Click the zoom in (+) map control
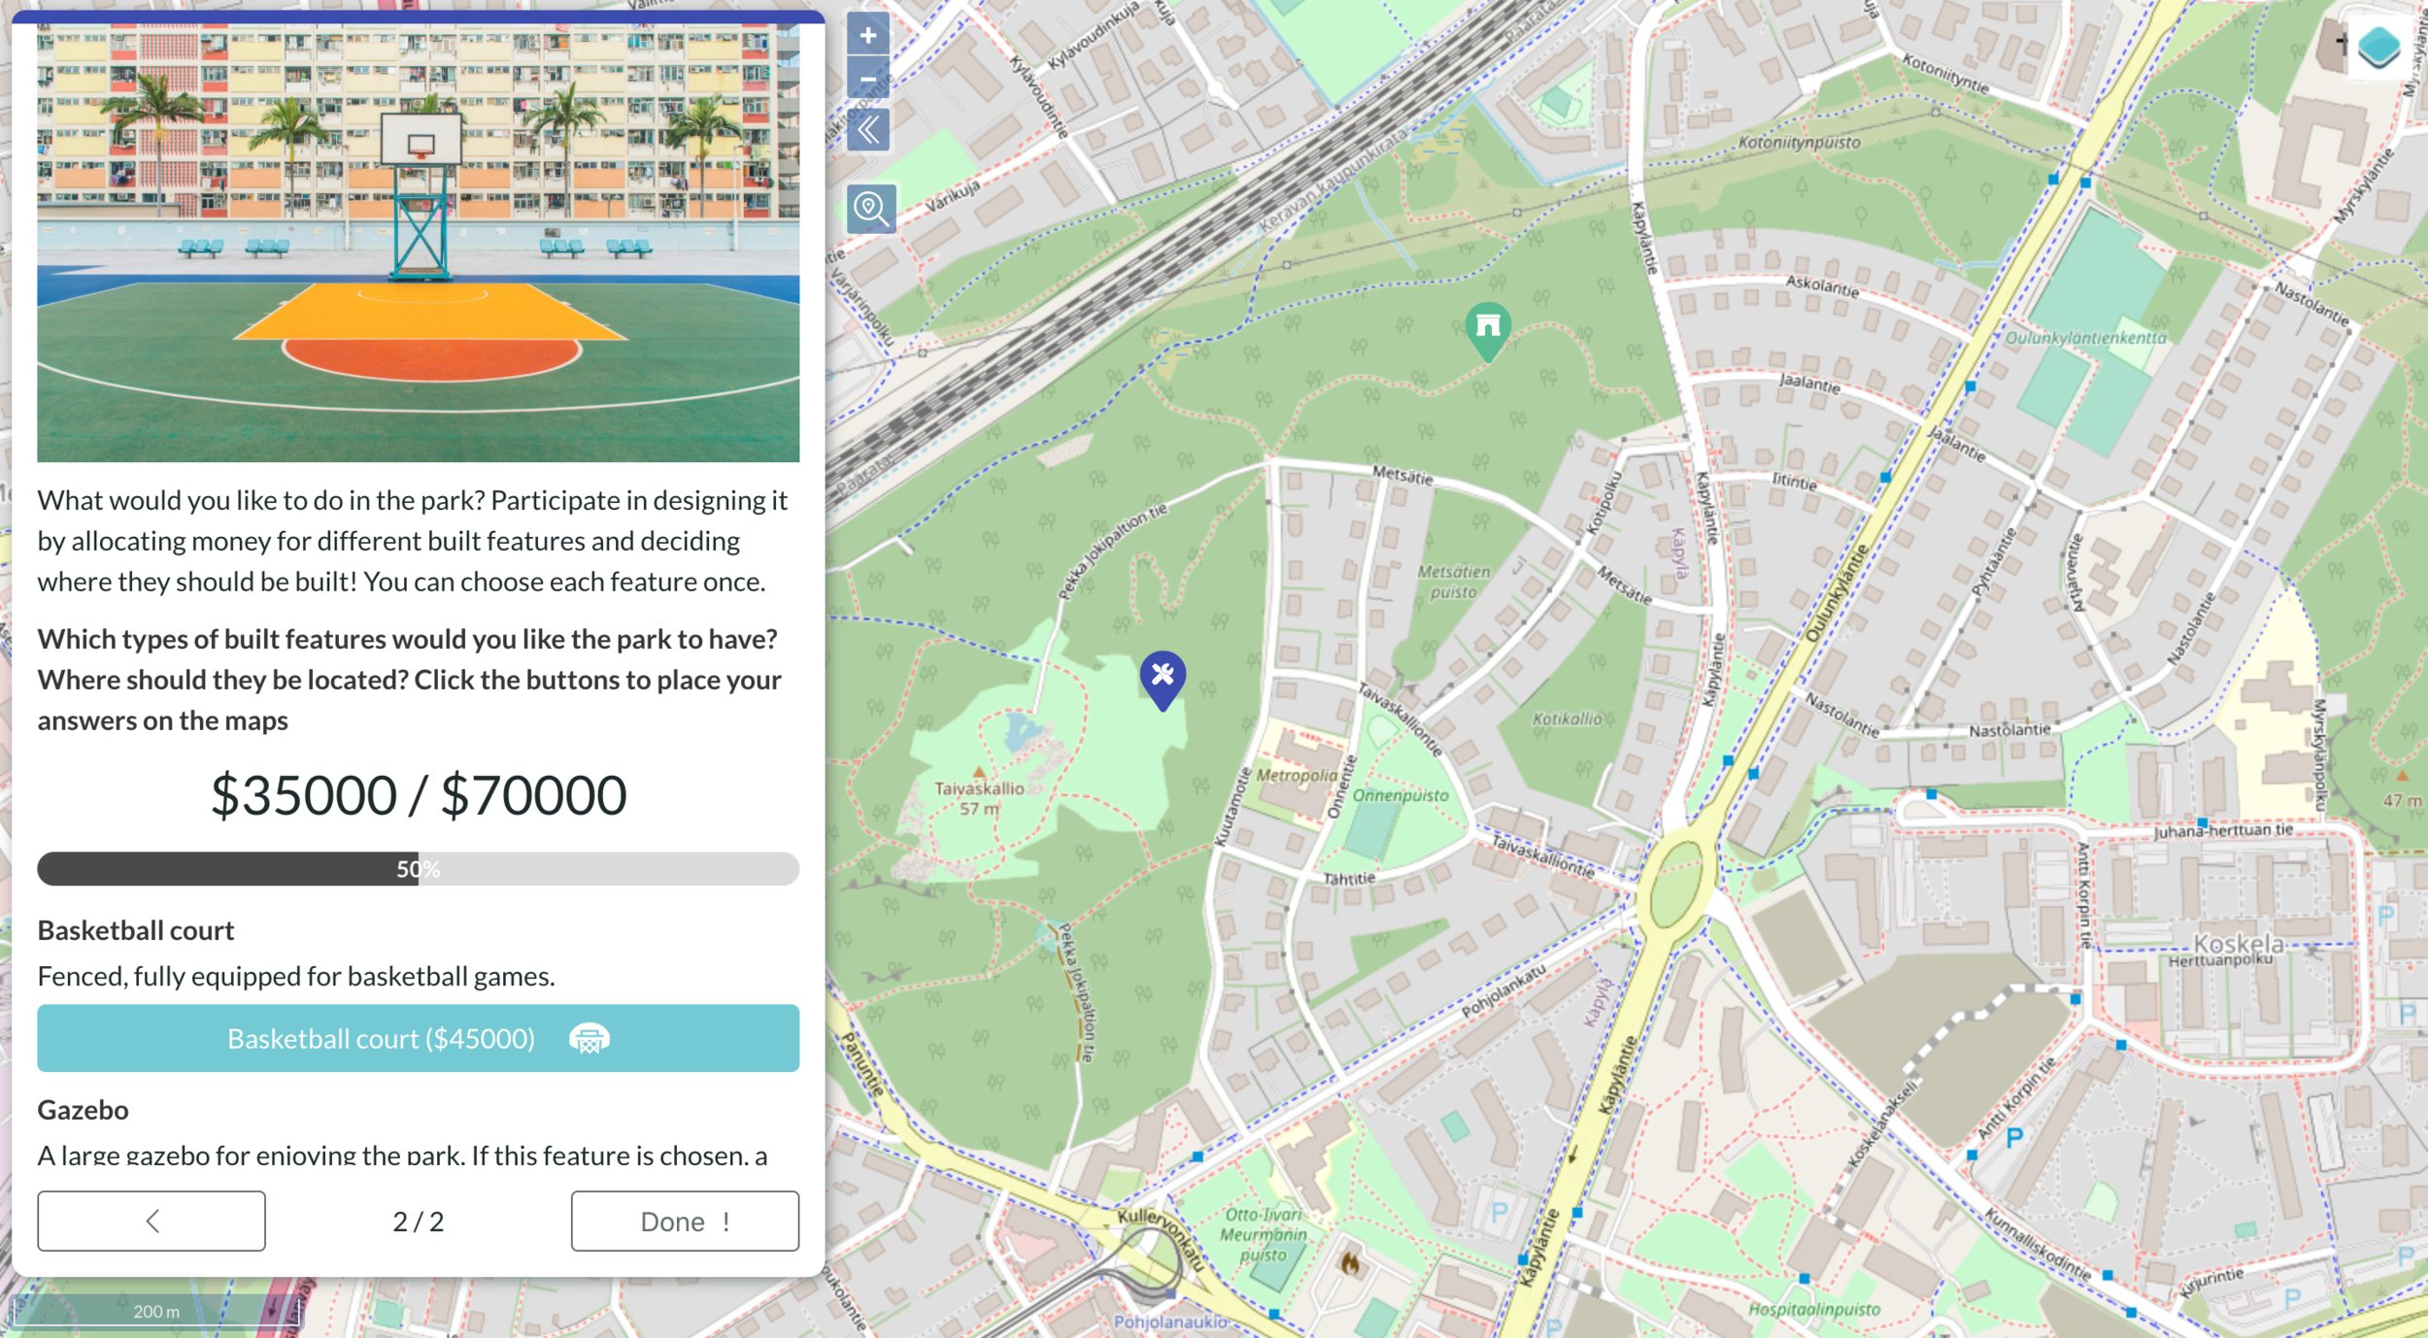 (x=868, y=35)
